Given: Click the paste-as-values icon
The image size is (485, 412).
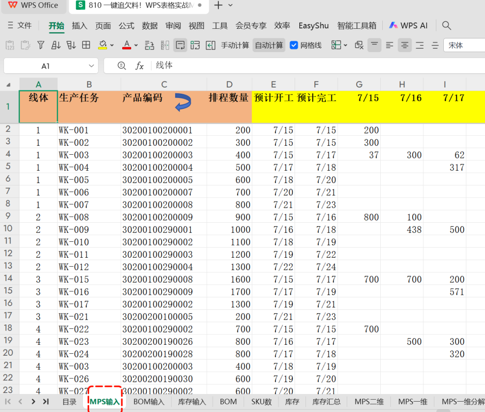Looking at the screenshot, I should (x=10, y=45).
